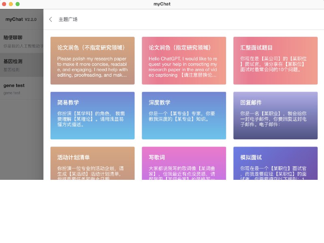Open the 深度教学 expert topic

tap(184, 115)
